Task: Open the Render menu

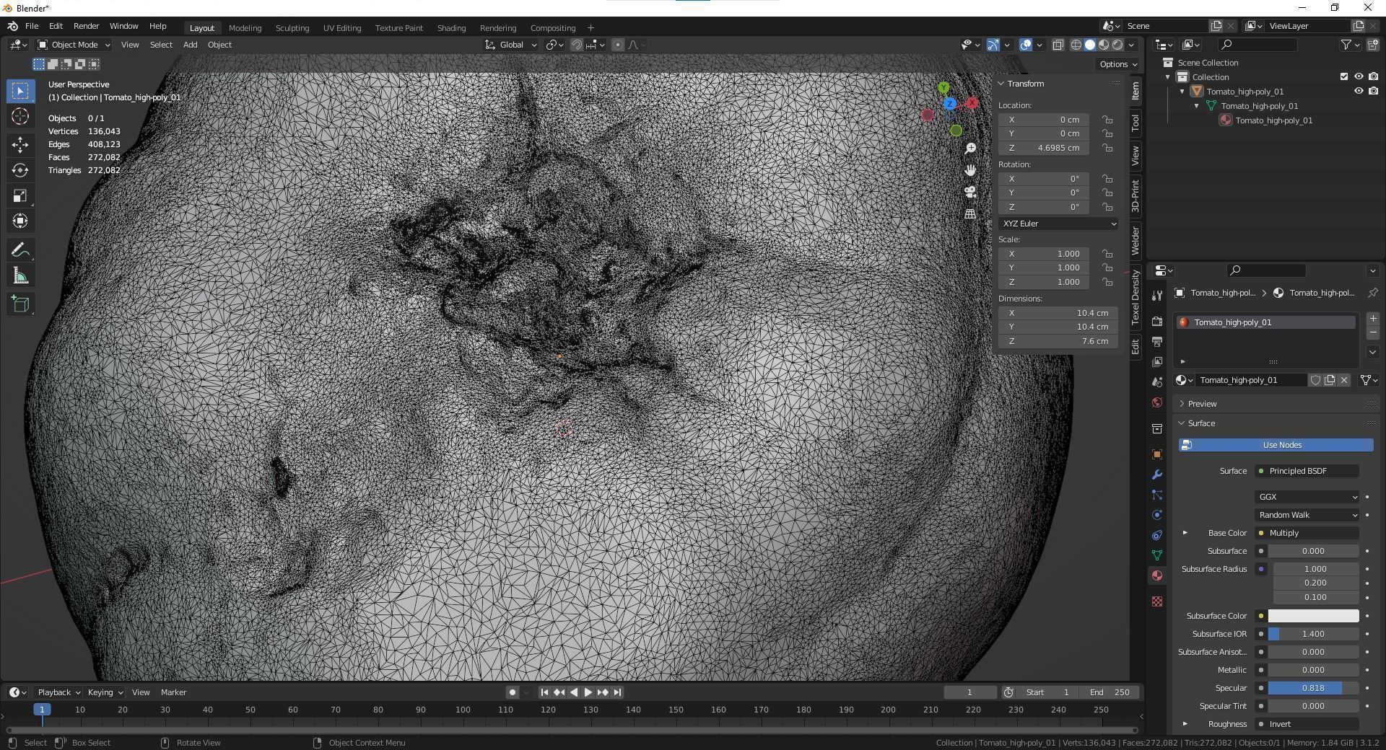Action: click(86, 26)
